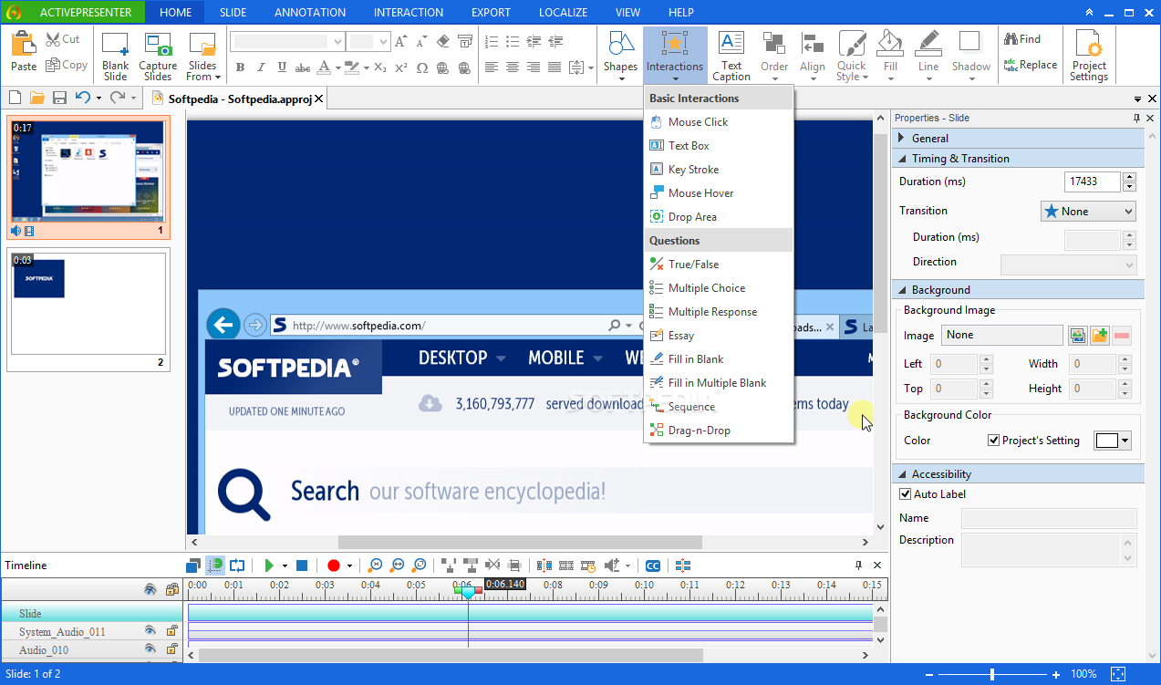This screenshot has height=685, width=1161.
Task: Toggle visibility for all timeline tracks
Action: pos(150,590)
